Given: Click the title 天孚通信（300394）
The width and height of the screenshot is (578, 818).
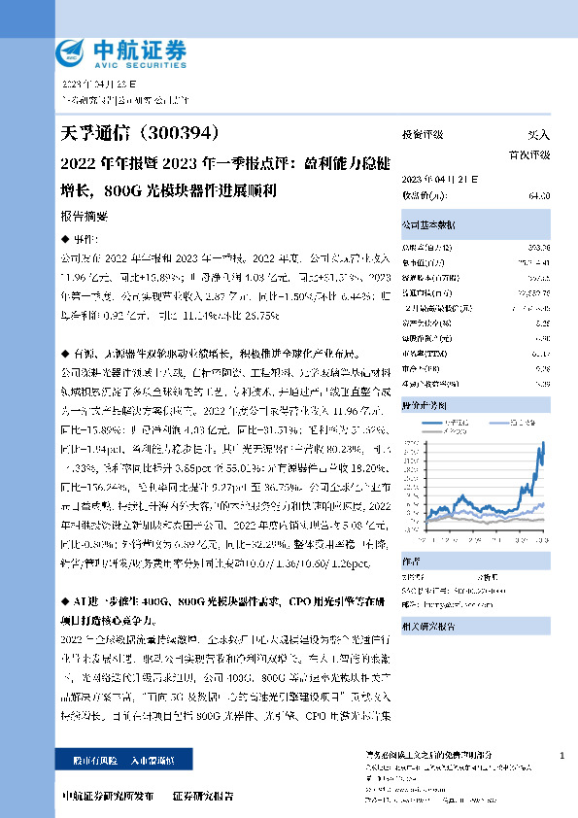Looking at the screenshot, I should [139, 133].
